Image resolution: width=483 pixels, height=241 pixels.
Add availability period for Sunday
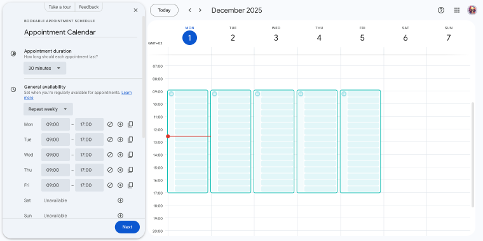pyautogui.click(x=120, y=216)
